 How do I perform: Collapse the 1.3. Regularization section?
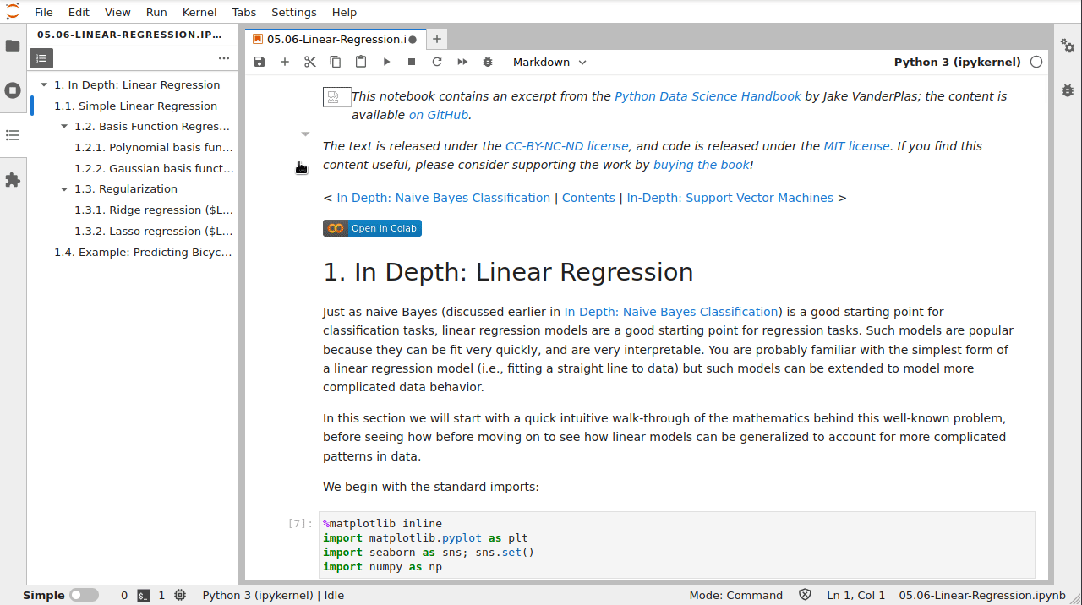(x=64, y=189)
